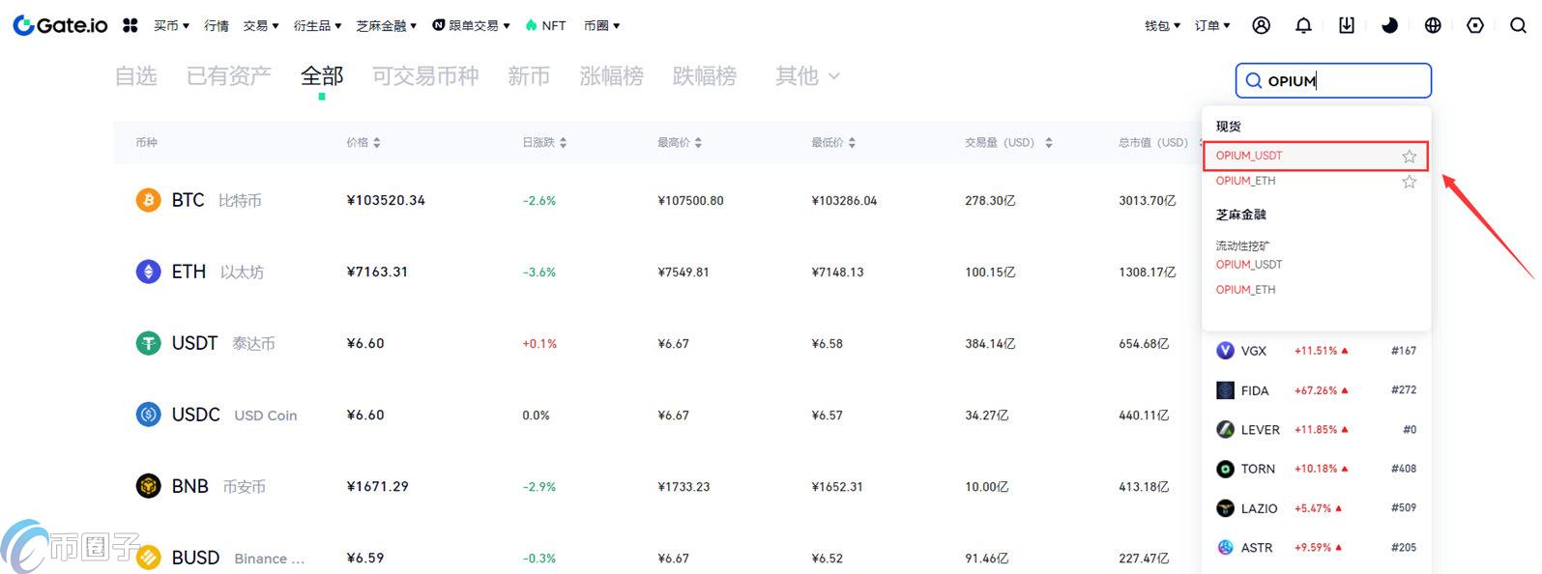
Task: Favorite OPIUM_ETH spot pair star
Action: pyautogui.click(x=1410, y=182)
